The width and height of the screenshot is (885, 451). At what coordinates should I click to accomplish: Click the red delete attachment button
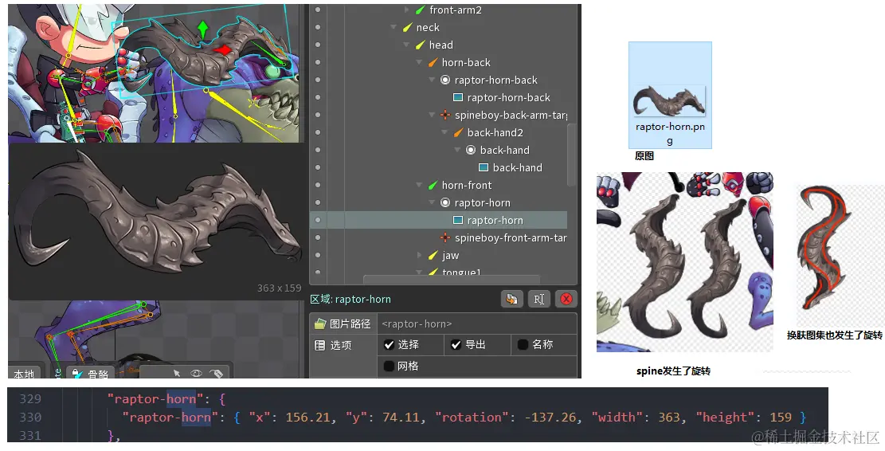point(566,299)
